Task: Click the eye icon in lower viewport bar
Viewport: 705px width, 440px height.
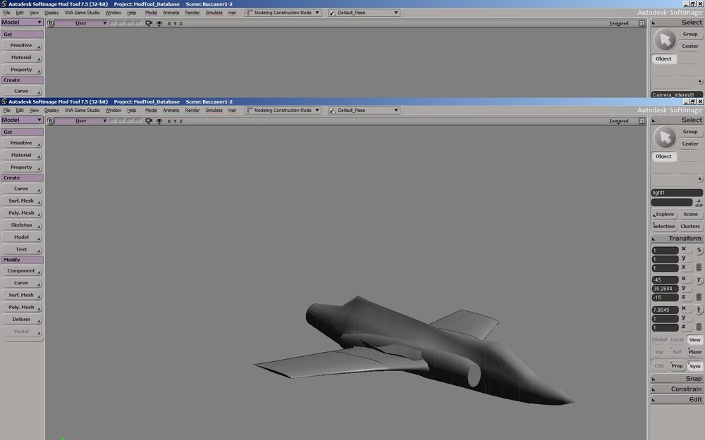Action: [x=159, y=121]
